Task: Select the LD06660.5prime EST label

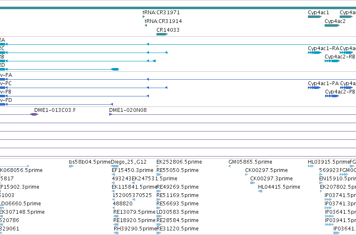Action: click(20, 204)
